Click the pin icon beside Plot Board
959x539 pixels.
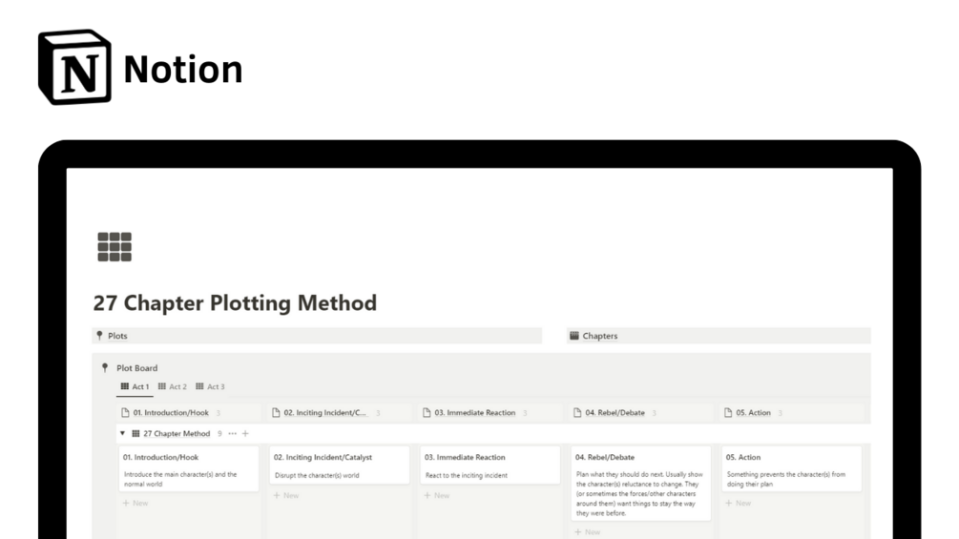click(105, 367)
